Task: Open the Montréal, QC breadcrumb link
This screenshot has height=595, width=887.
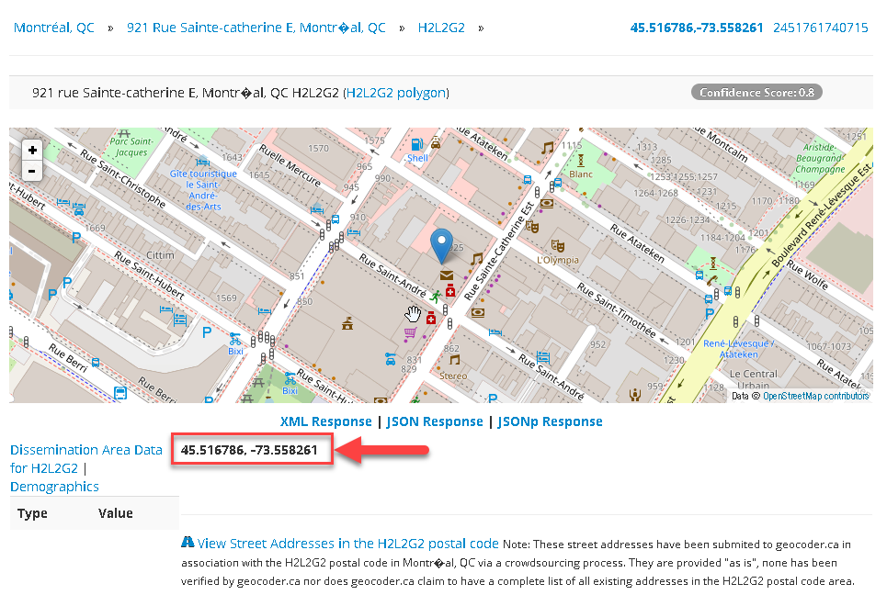Action: 54,28
